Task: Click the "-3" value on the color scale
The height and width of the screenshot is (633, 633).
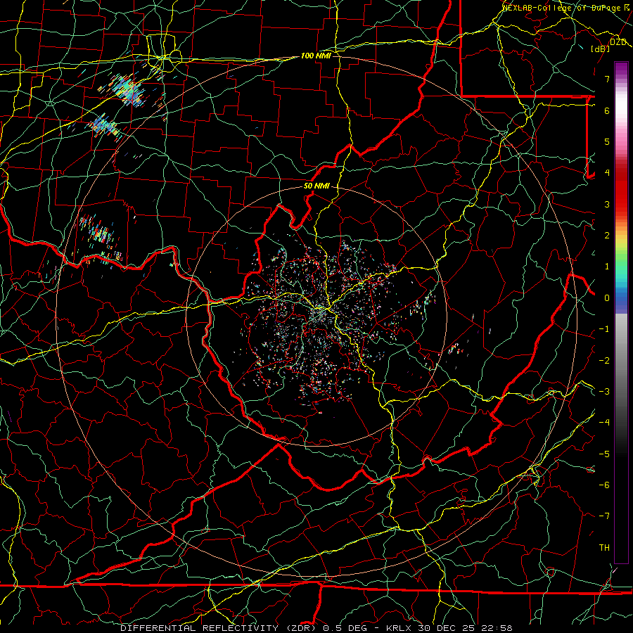Action: tap(604, 392)
